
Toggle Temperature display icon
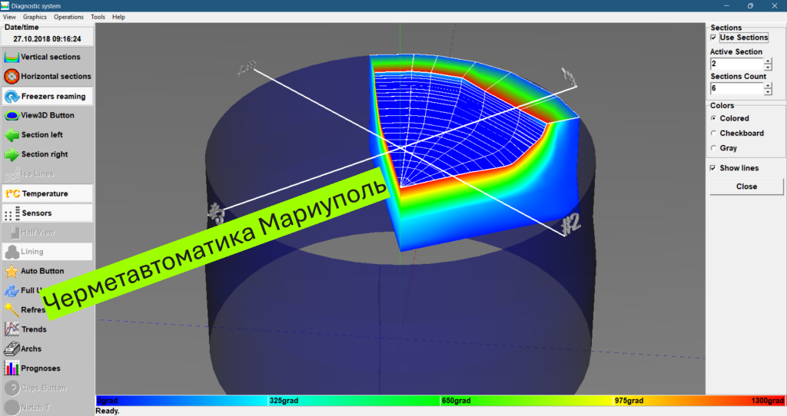click(x=12, y=193)
